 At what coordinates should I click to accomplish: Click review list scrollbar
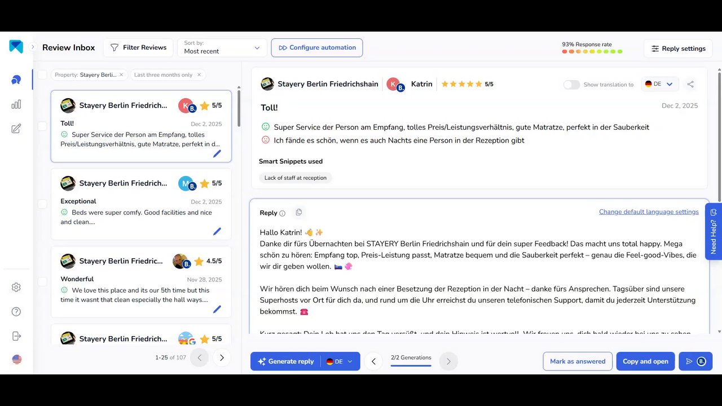[239, 109]
